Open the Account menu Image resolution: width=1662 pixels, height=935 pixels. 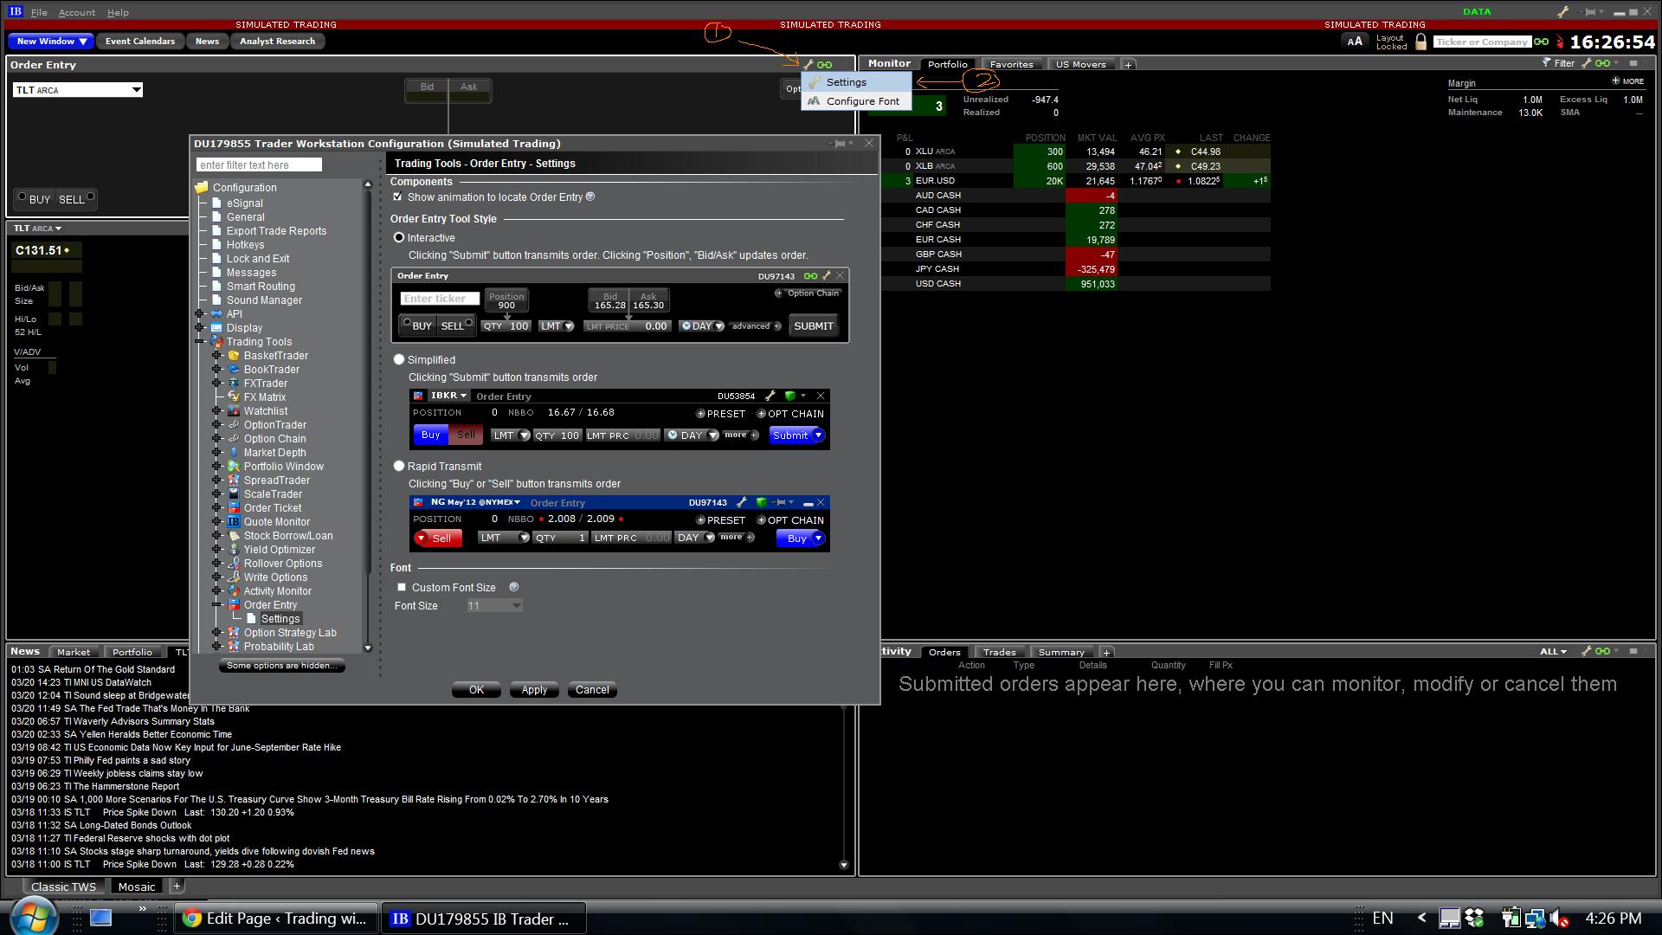point(77,12)
